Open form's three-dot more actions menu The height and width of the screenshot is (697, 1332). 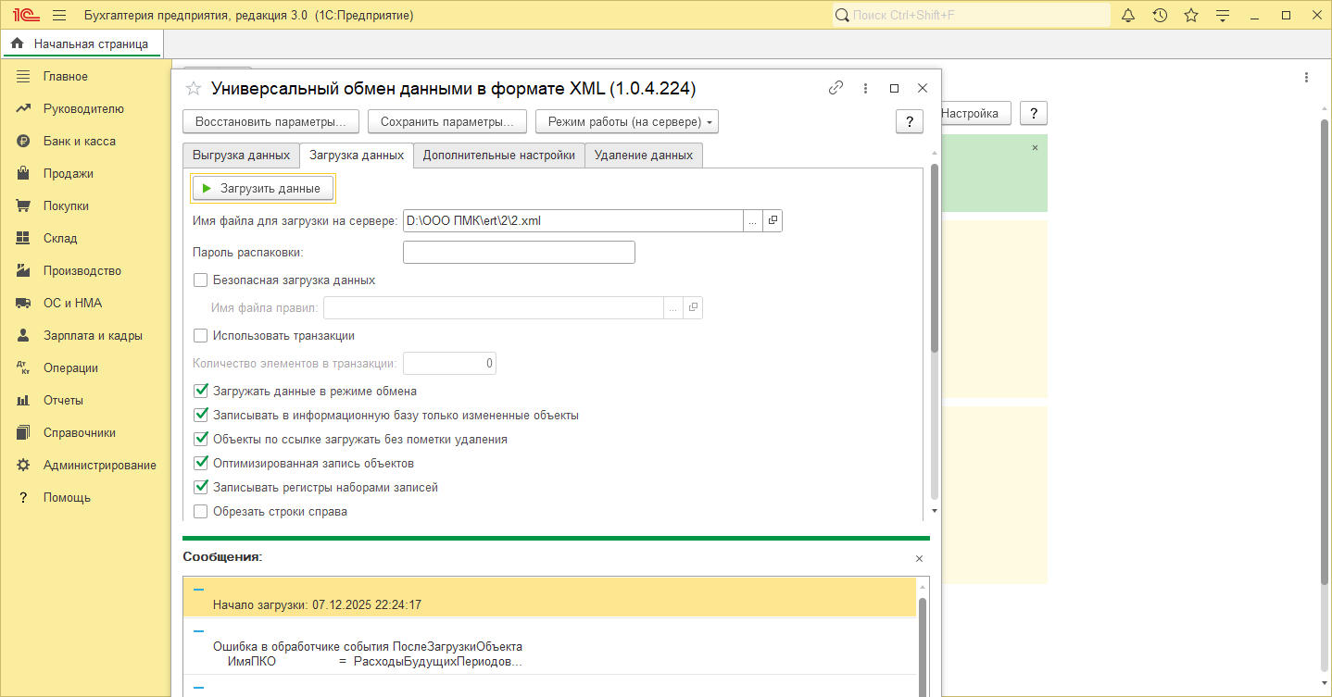[865, 88]
